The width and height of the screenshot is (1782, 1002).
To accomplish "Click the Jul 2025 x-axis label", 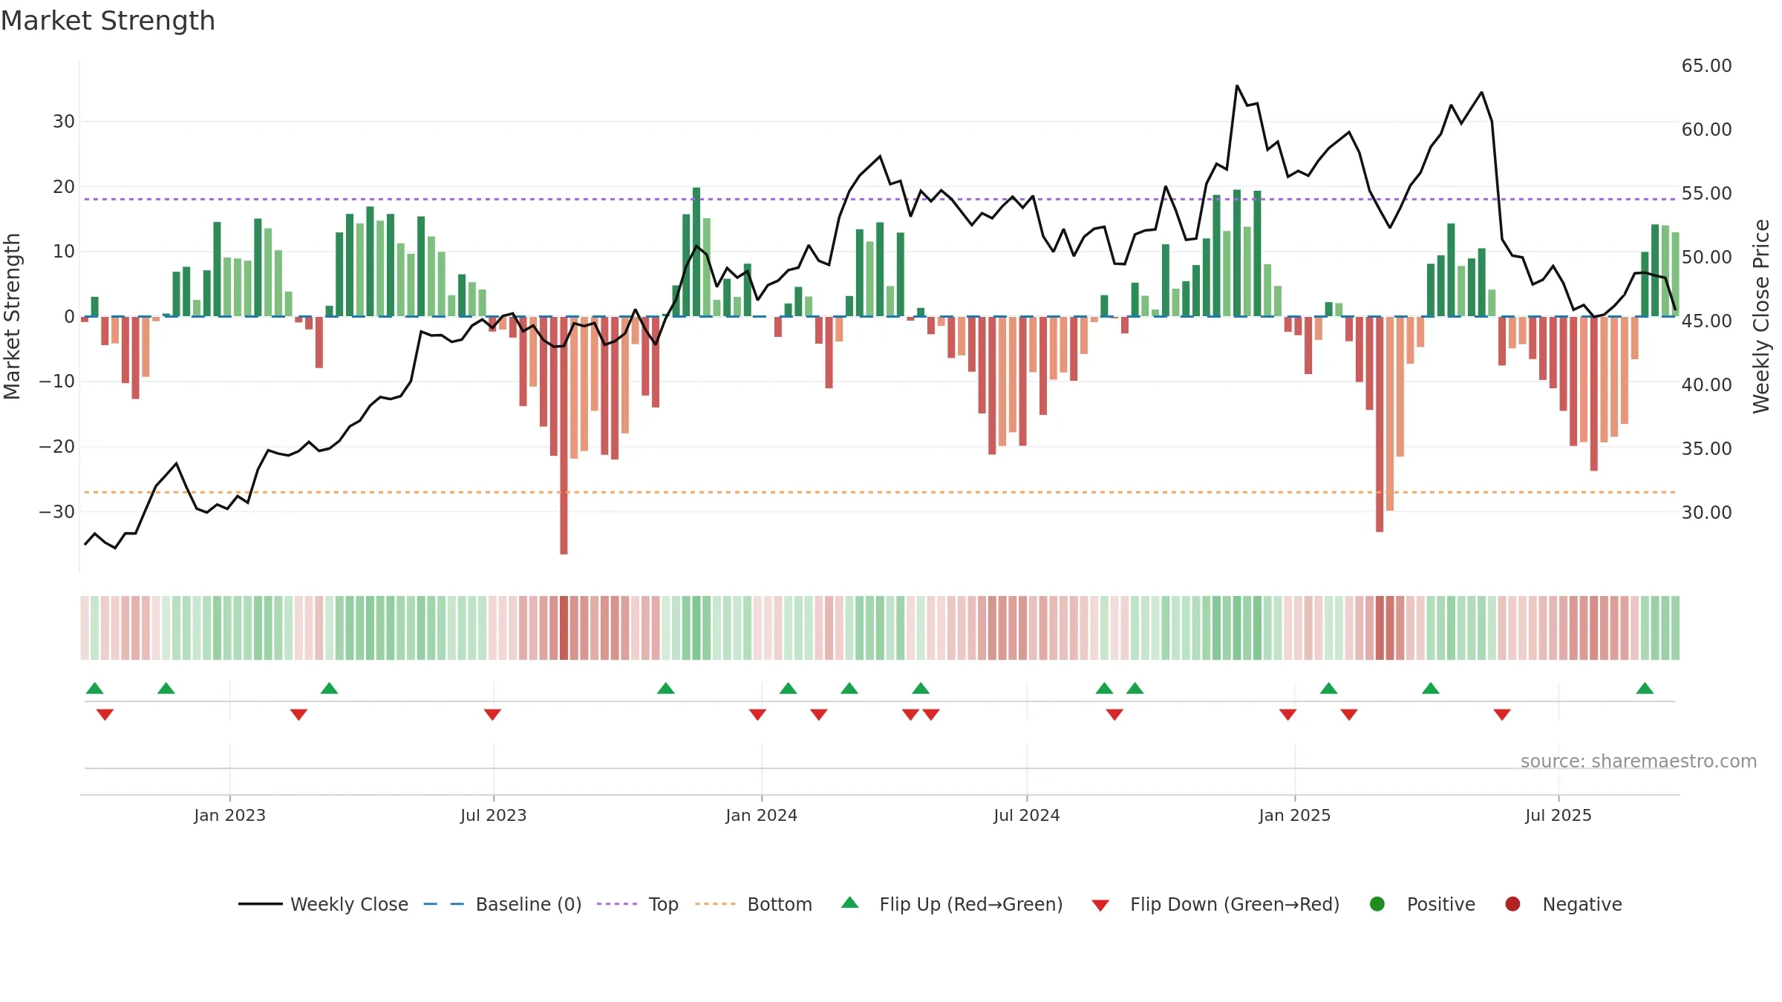I will [x=1559, y=815].
